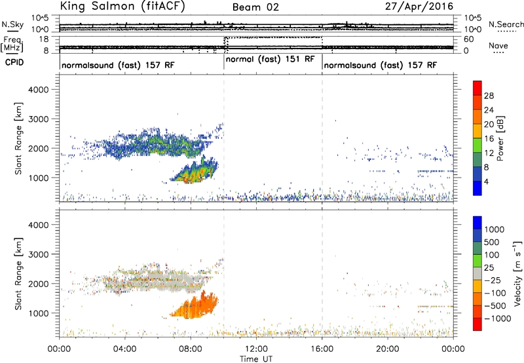Click the '3000' tick on the velocity panel
524x363 pixels.
[38, 254]
